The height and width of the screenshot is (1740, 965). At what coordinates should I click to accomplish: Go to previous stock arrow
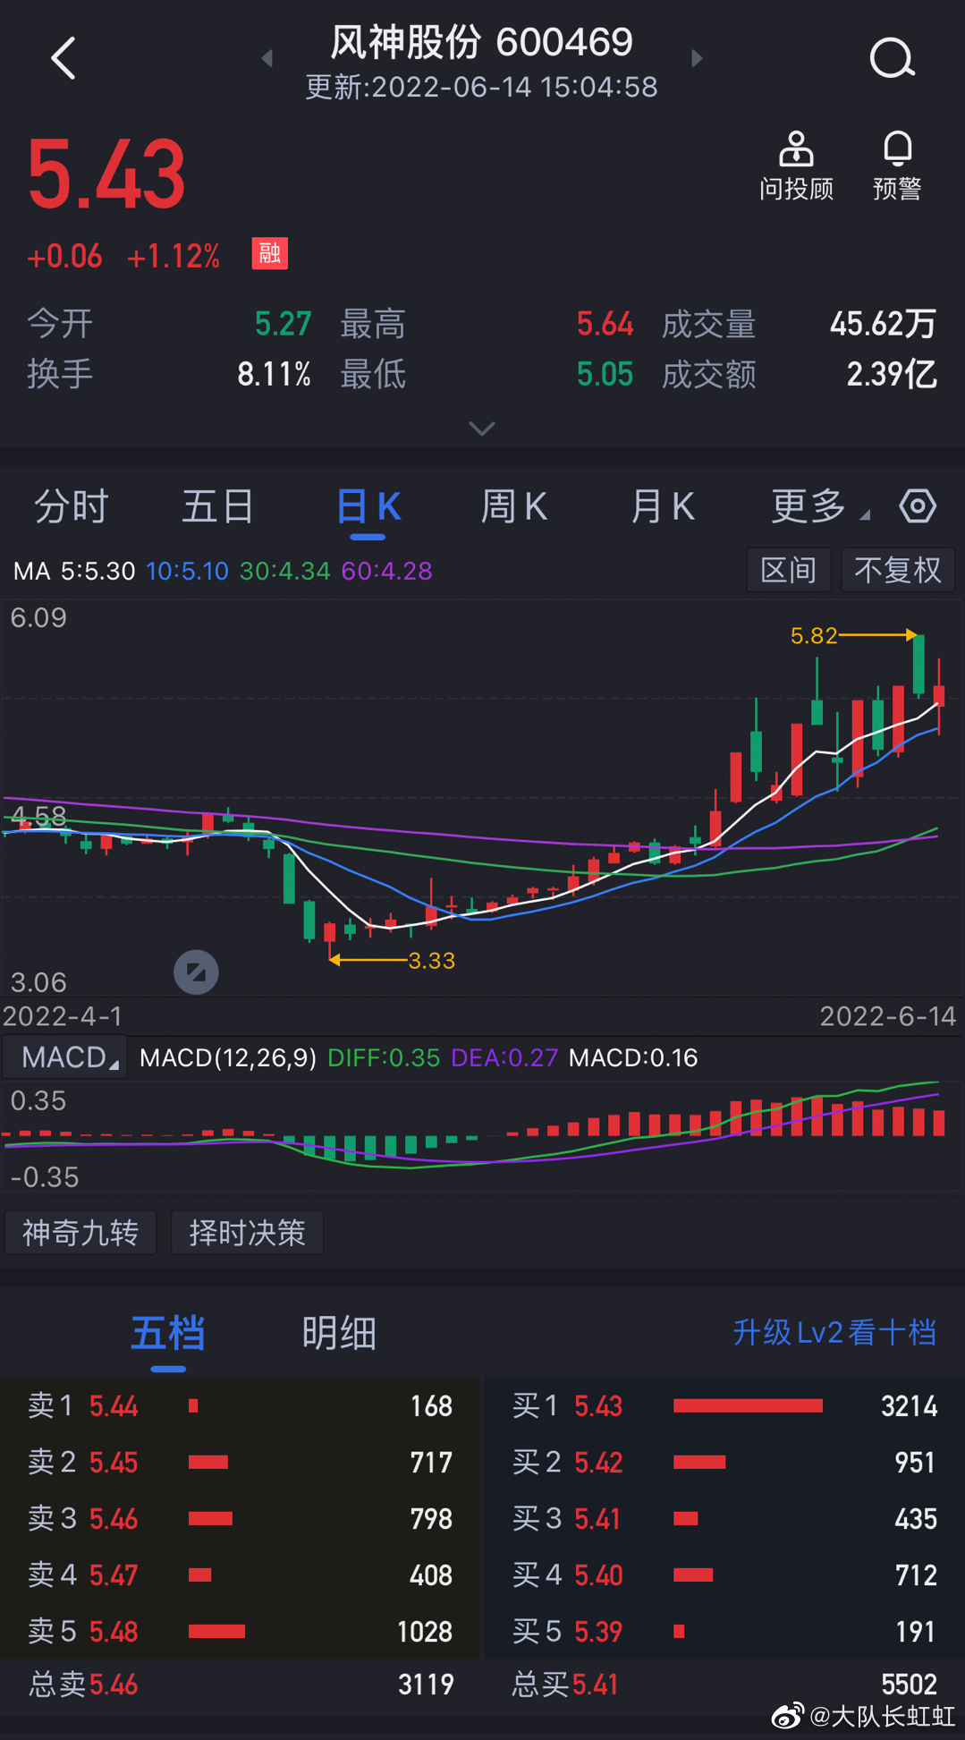[x=267, y=59]
